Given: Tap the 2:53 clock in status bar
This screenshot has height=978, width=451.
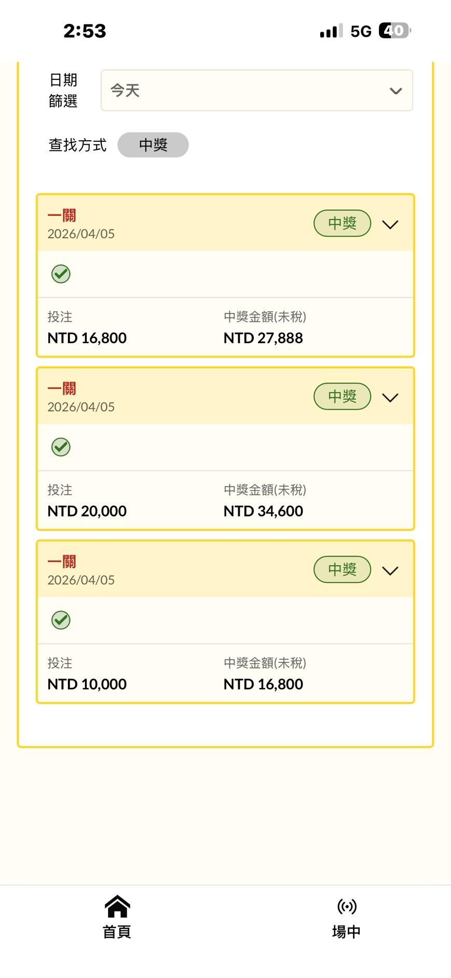Looking at the screenshot, I should pyautogui.click(x=85, y=31).
